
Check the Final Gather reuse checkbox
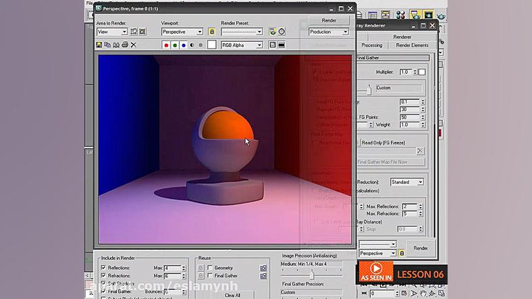click(210, 275)
